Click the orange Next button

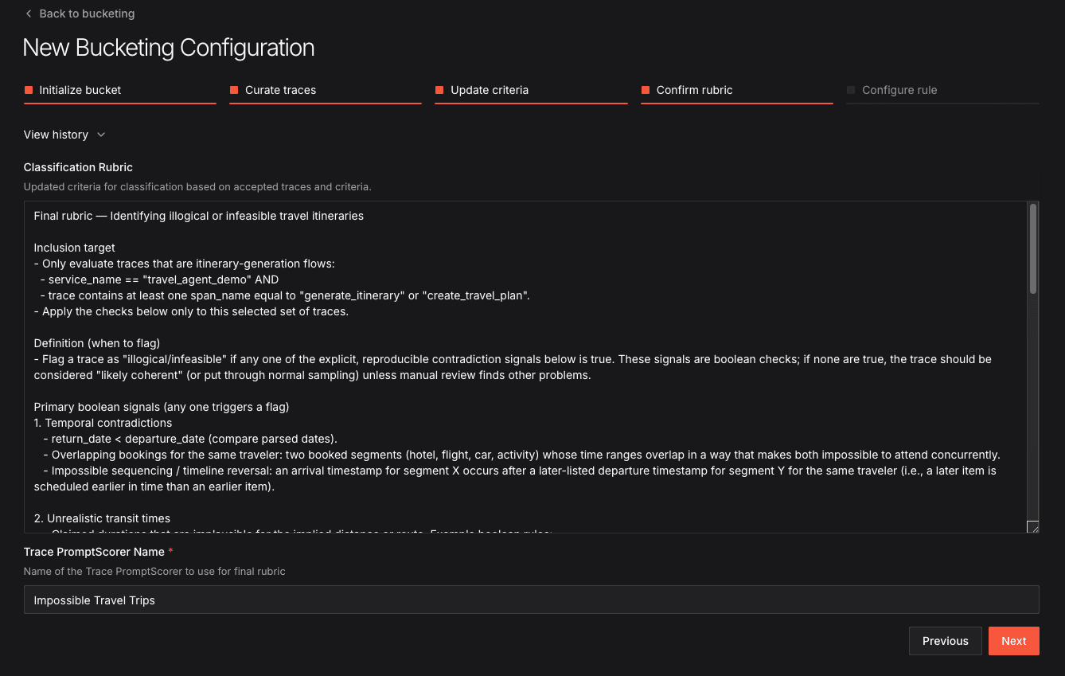[x=1013, y=641]
